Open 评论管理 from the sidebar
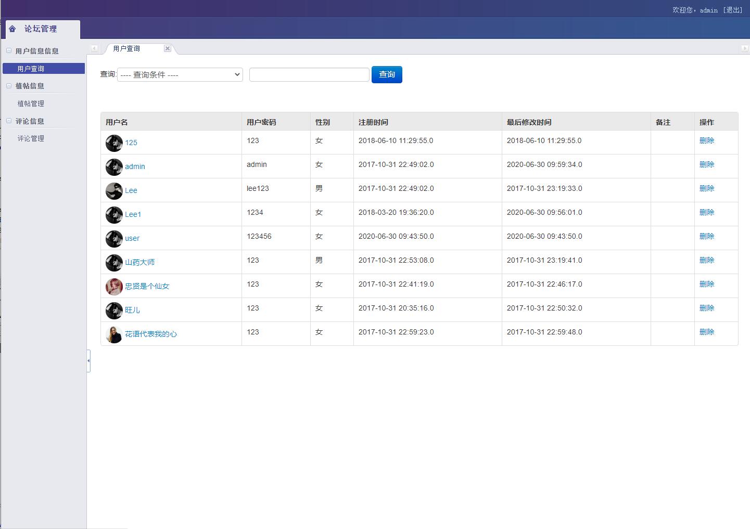 (x=31, y=138)
